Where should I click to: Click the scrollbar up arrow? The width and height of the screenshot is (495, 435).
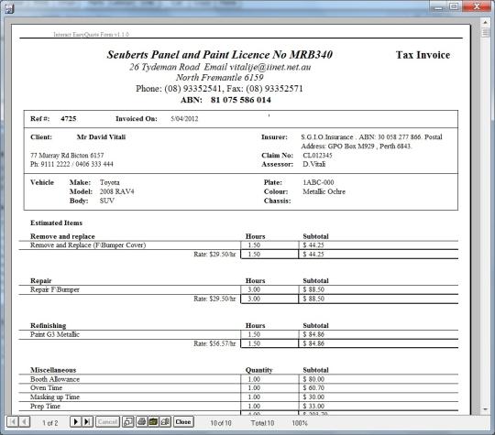tap(485, 22)
